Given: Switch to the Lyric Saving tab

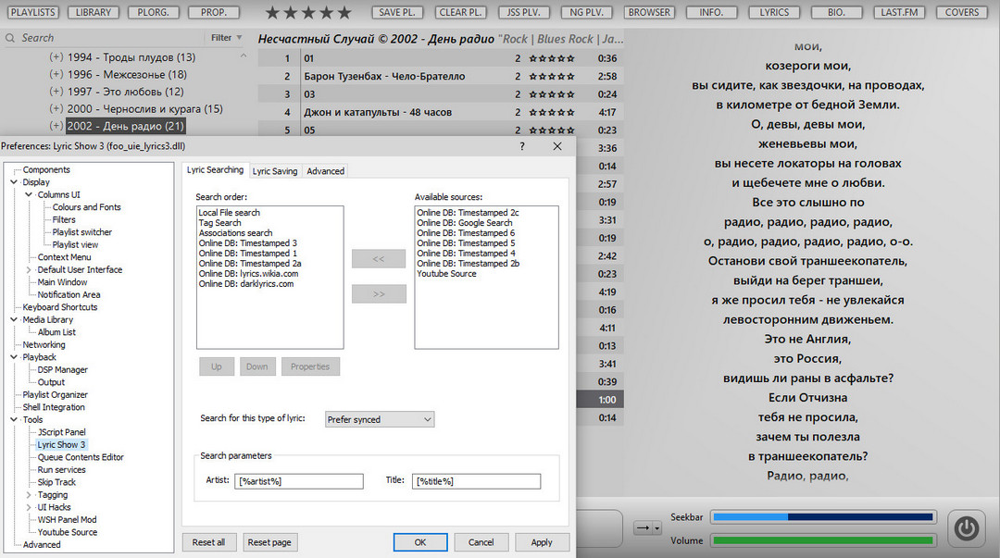Looking at the screenshot, I should [275, 171].
